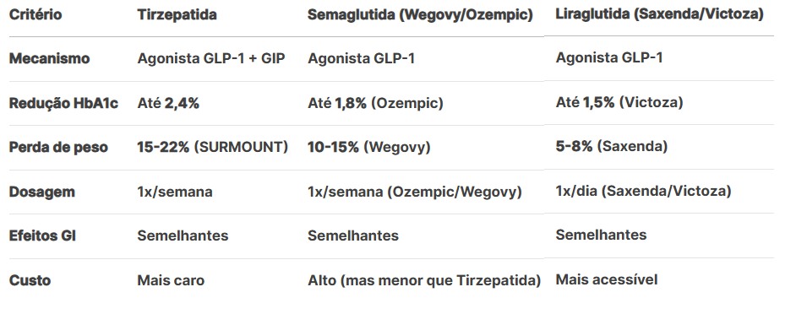Viewport: 796px width, 314px height.
Task: Click the Perda de peso row label
Action: pyautogui.click(x=58, y=148)
